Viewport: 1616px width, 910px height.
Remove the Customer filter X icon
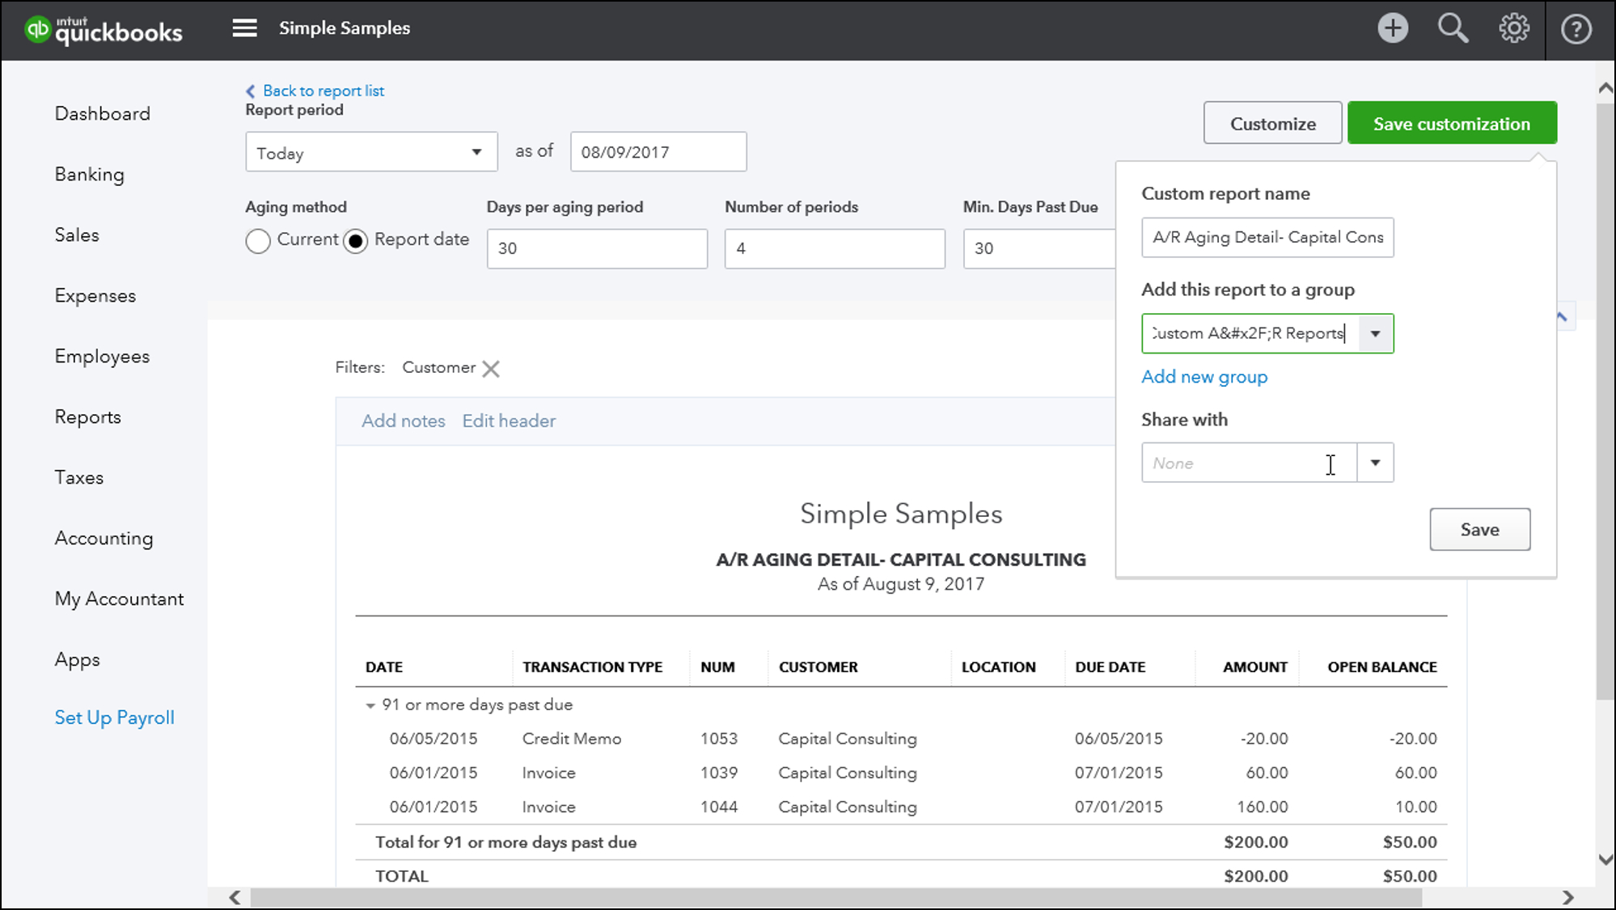point(491,367)
